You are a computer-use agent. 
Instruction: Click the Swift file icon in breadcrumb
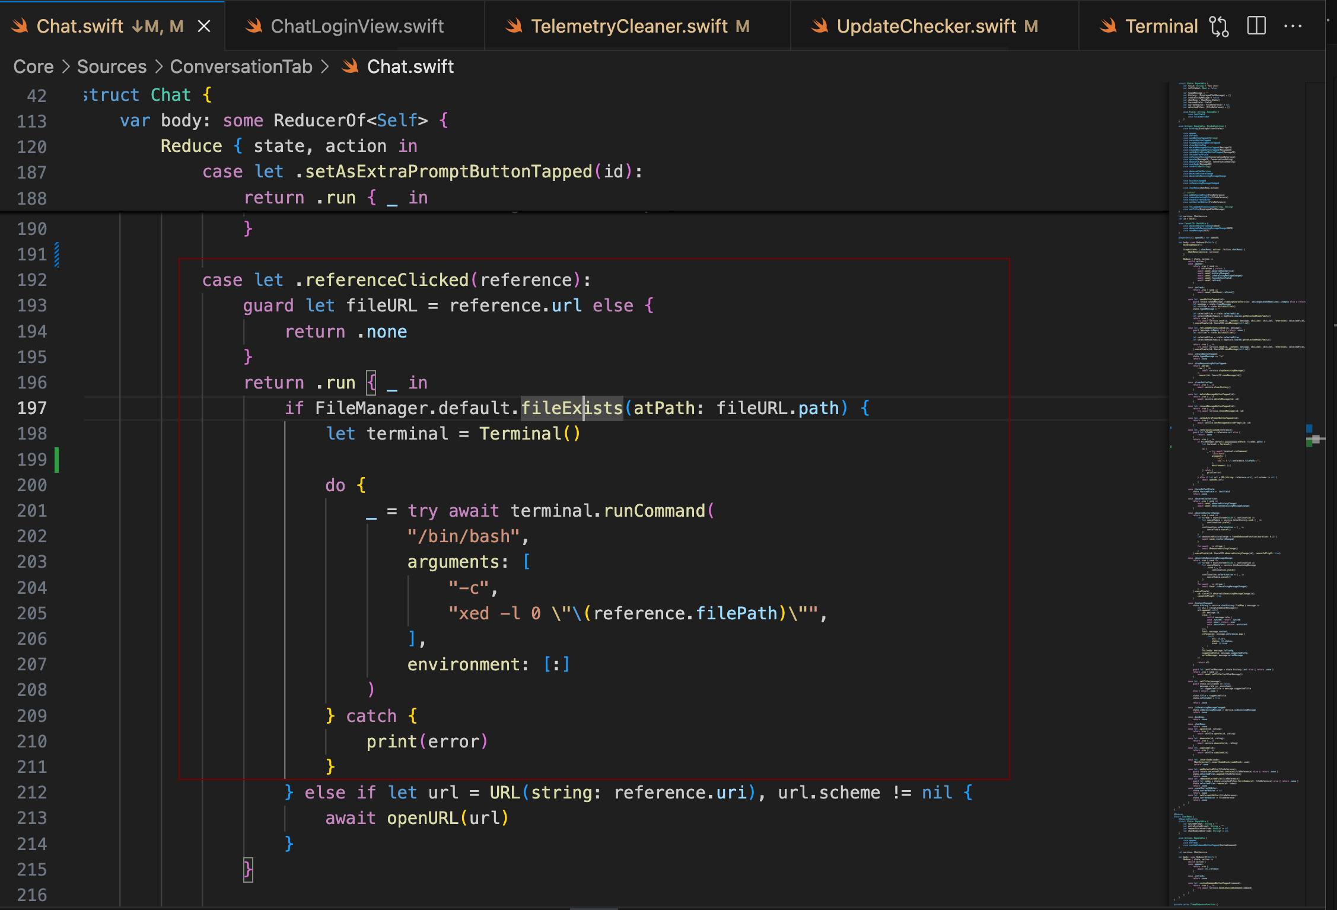click(x=350, y=66)
